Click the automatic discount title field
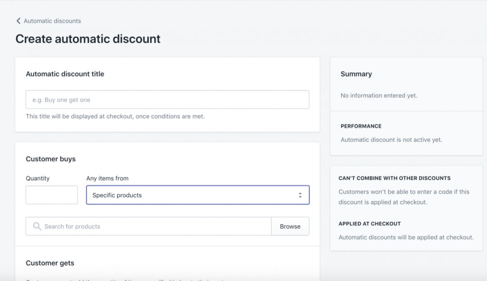The image size is (487, 281). coord(167,99)
